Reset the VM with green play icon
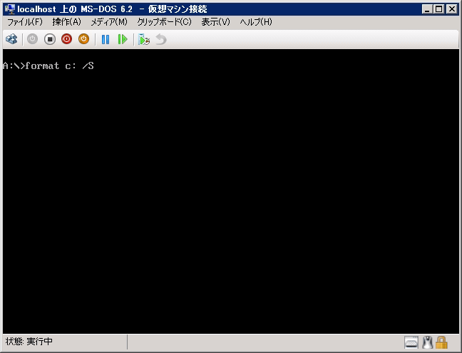 click(x=123, y=39)
